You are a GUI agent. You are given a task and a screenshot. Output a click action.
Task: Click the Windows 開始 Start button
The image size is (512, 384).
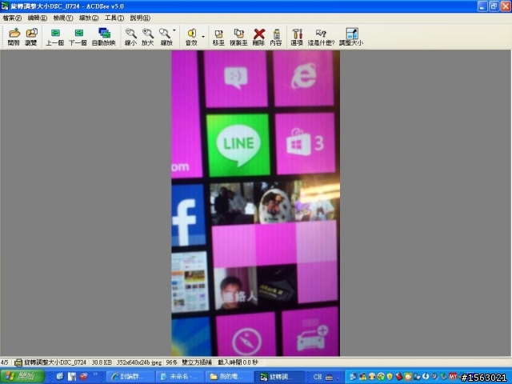22,377
